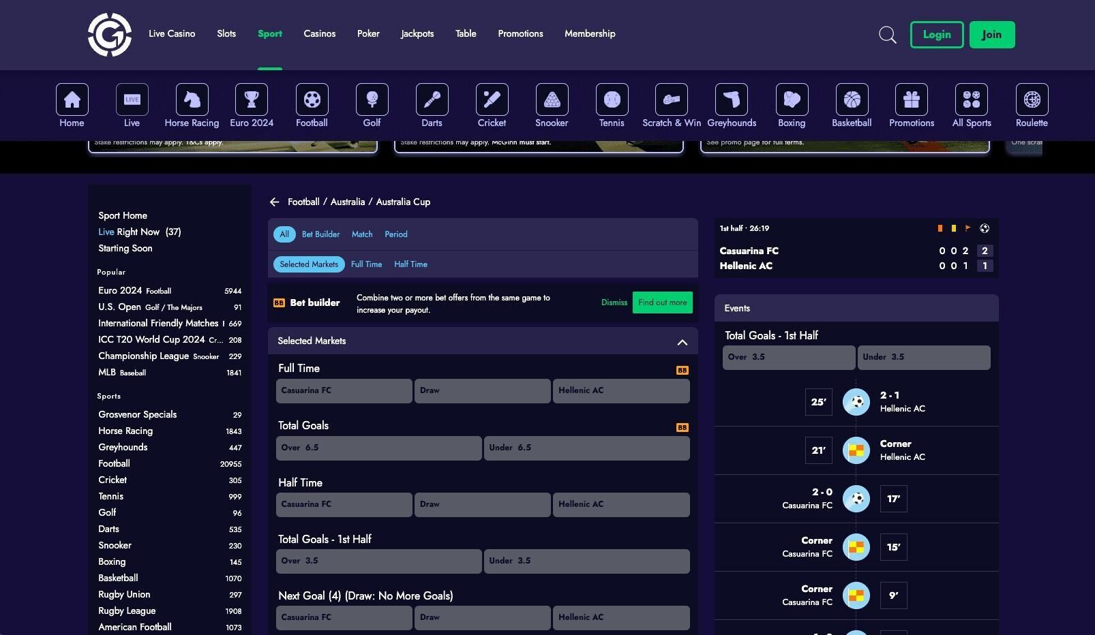Screen dimensions: 1095x635
Task: Click Australia Cup breadcrumb link
Action: pyautogui.click(x=403, y=202)
